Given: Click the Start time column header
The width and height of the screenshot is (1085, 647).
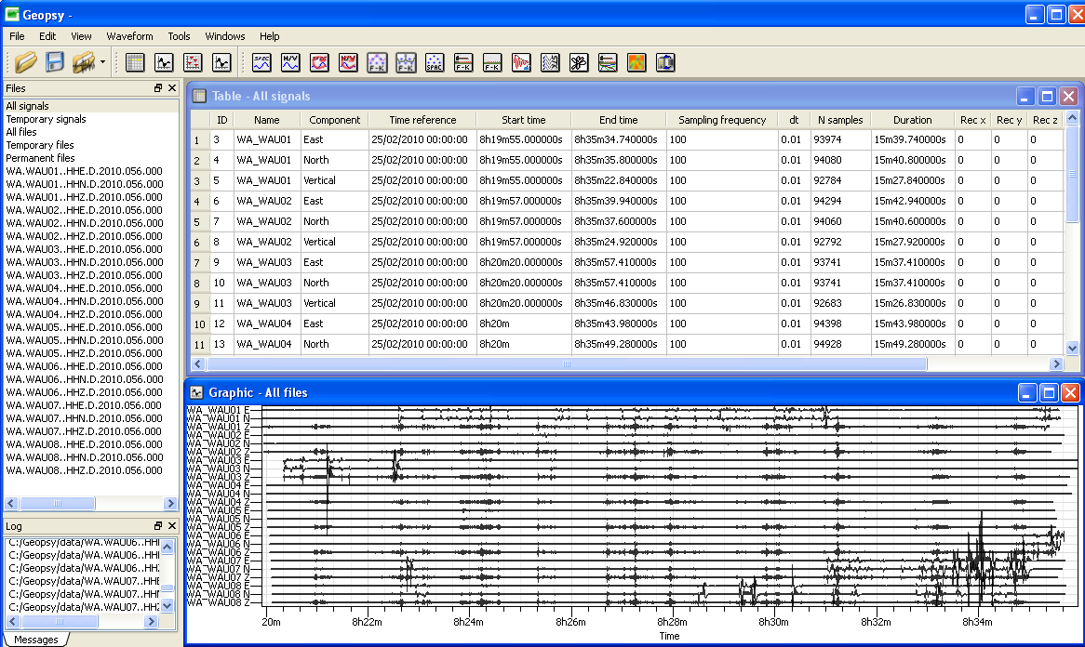Looking at the screenshot, I should (x=524, y=120).
